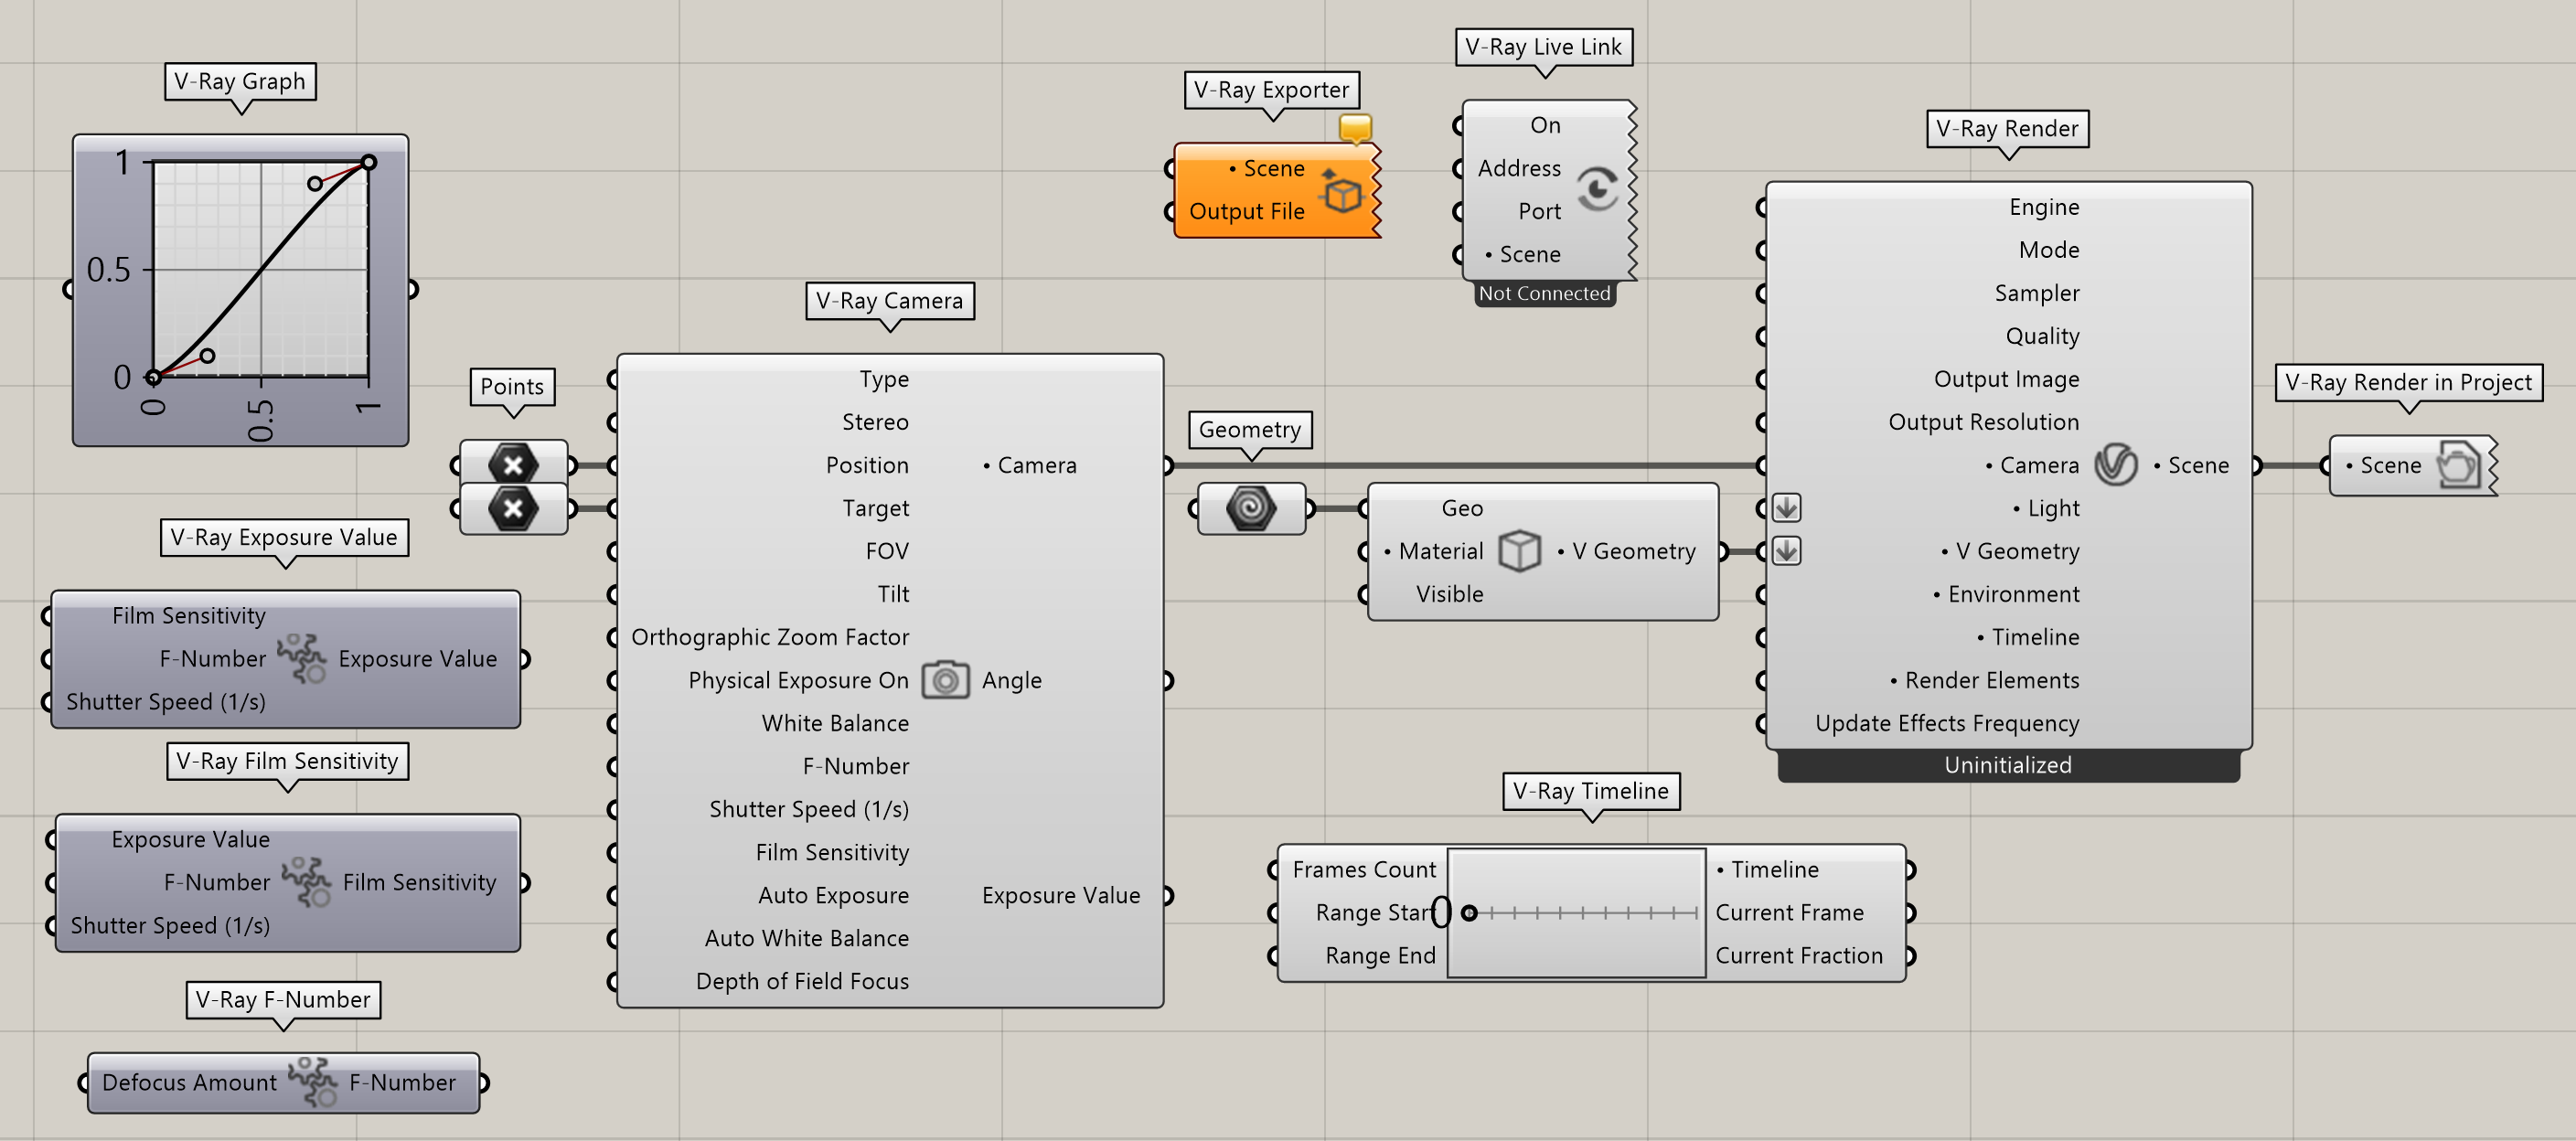The width and height of the screenshot is (2576, 1141).
Task: Click the V-Ray Graph label
Action: click(240, 81)
